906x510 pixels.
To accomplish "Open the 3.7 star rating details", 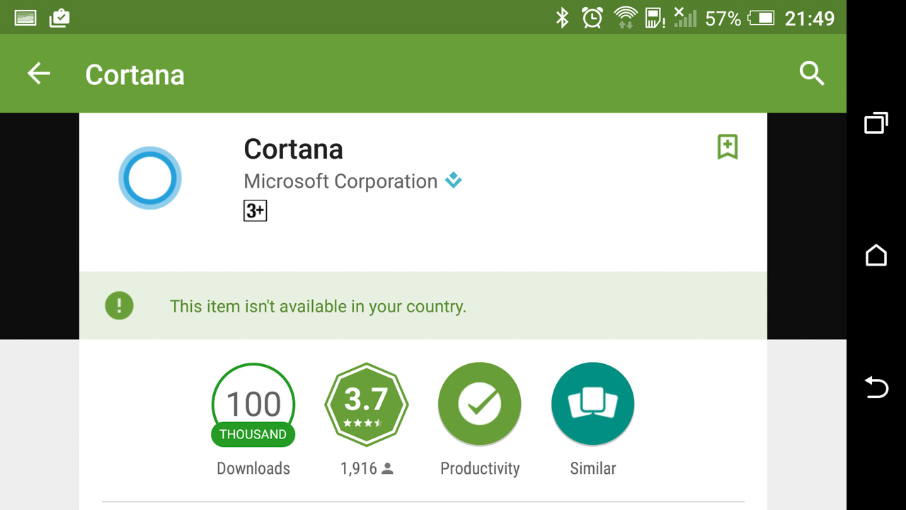I will coord(366,404).
